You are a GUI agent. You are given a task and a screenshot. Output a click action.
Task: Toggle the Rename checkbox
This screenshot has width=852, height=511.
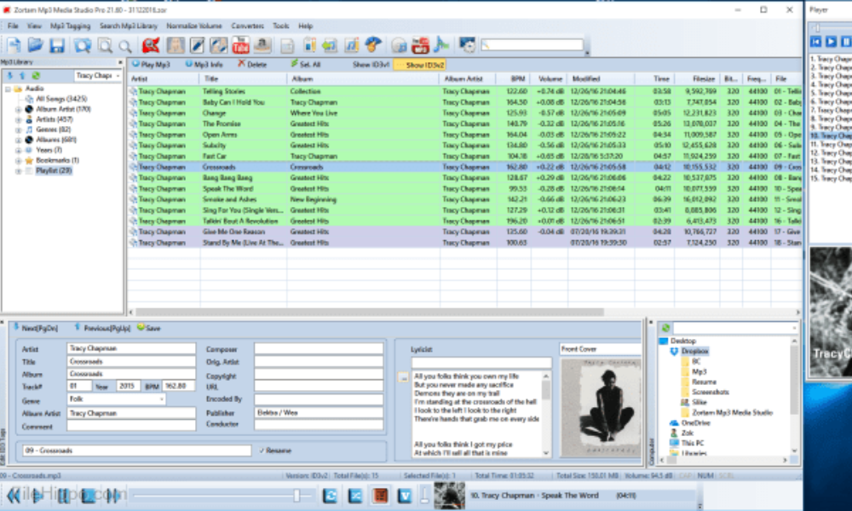pos(262,451)
